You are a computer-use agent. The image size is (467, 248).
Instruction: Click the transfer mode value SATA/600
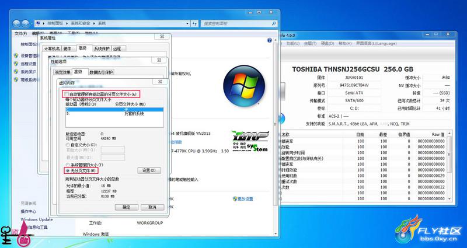(354, 100)
